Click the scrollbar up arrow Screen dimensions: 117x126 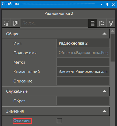pos(112,31)
